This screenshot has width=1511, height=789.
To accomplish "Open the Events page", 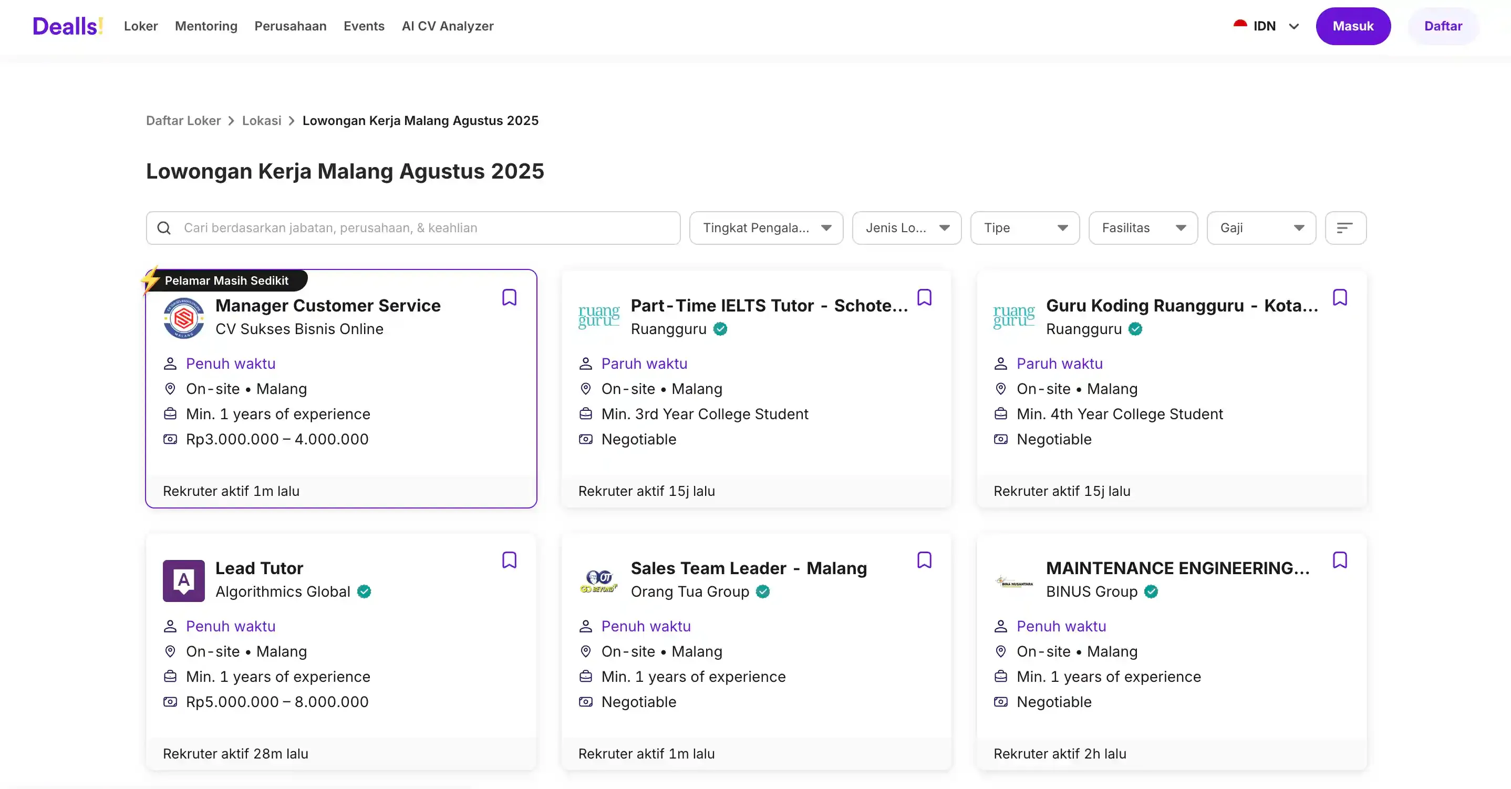I will click(364, 26).
